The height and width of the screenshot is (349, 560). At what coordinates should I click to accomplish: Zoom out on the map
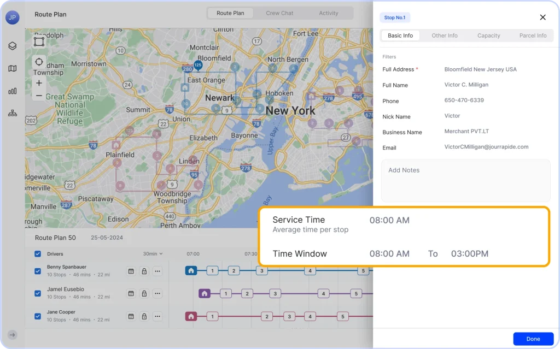[39, 96]
